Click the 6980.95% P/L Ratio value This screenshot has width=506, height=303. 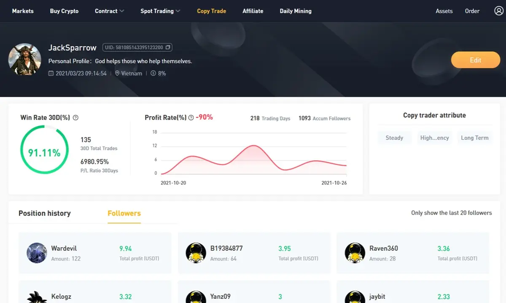click(x=94, y=162)
